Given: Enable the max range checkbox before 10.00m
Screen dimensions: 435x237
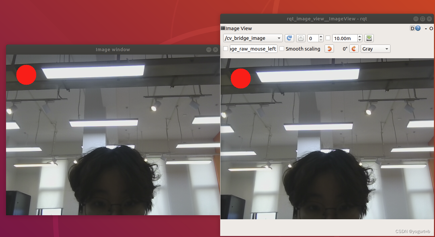Looking at the screenshot, I should [328, 38].
